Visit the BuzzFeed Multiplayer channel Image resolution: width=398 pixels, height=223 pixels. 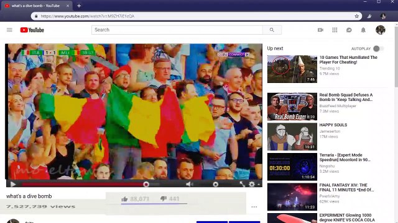[338, 106]
